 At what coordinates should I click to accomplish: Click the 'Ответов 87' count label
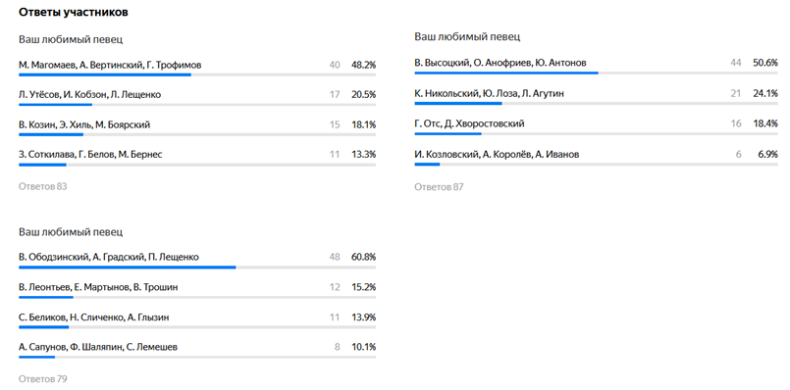(439, 187)
